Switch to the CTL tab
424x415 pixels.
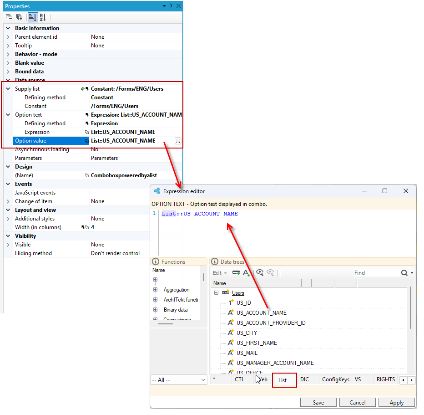[x=239, y=379]
